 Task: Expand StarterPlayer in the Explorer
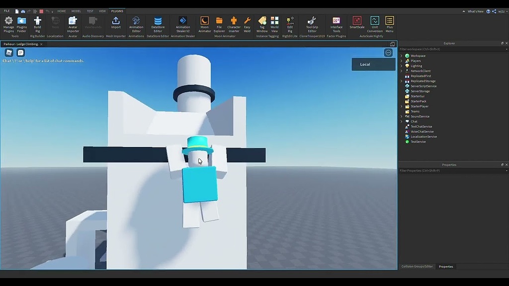(402, 106)
